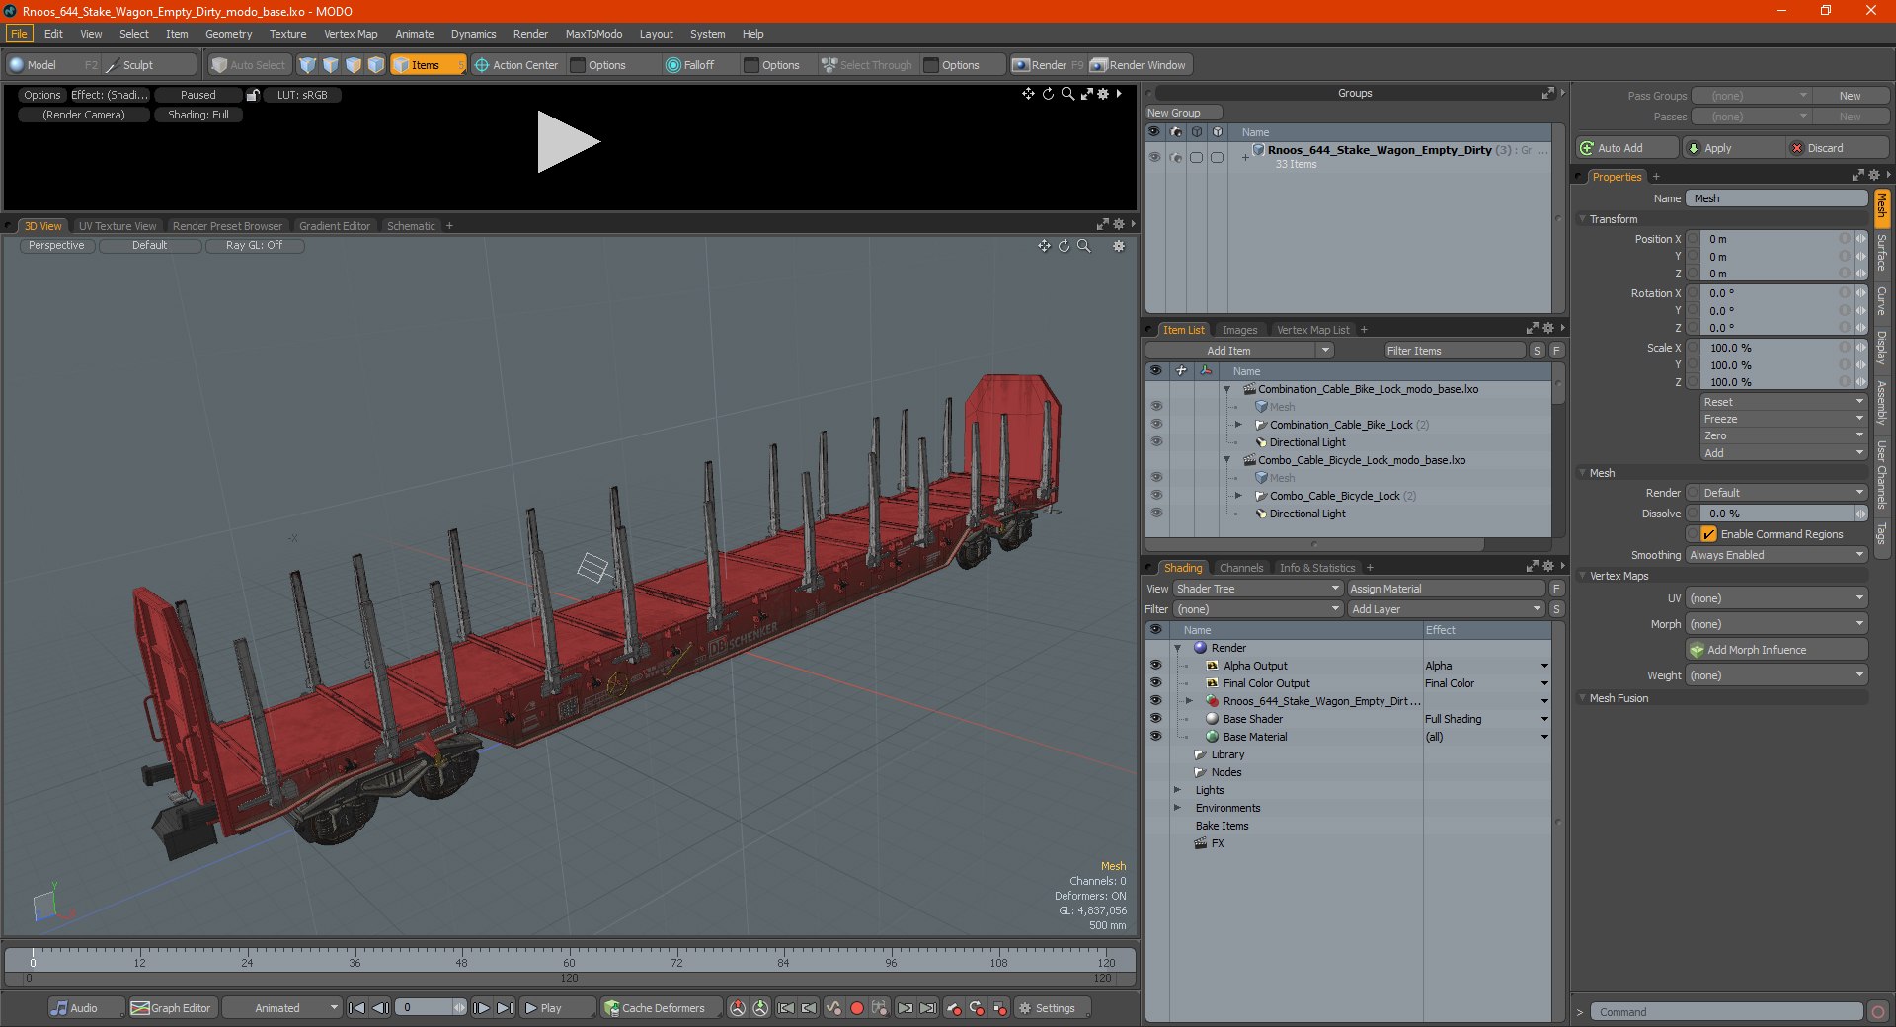Screen dimensions: 1896x1027
Task: Open the Render Window
Action: tap(1139, 65)
